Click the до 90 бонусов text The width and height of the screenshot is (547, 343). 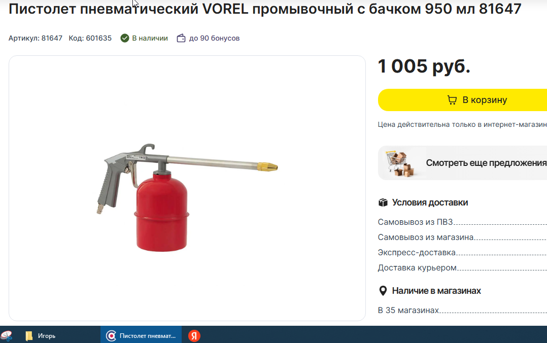tap(214, 39)
